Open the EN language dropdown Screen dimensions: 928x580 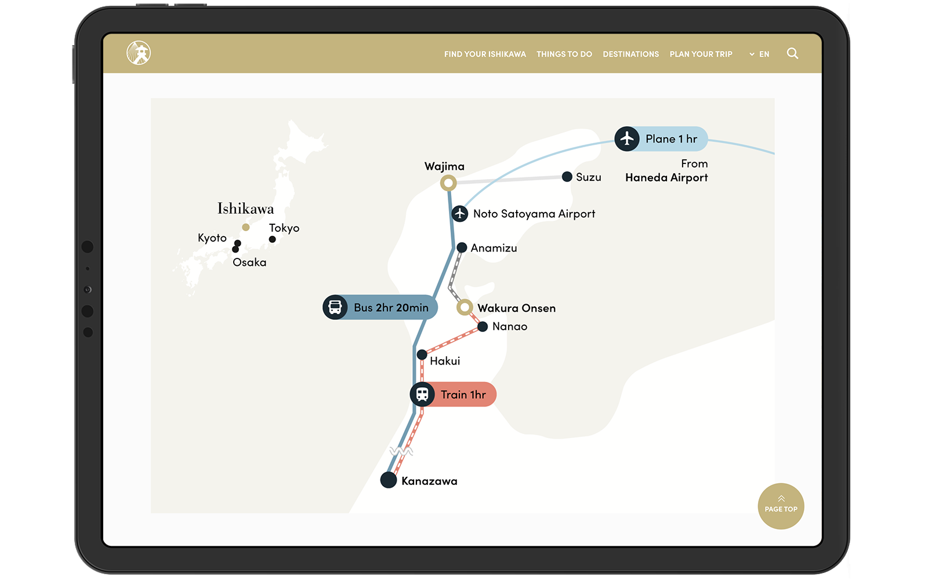point(759,54)
